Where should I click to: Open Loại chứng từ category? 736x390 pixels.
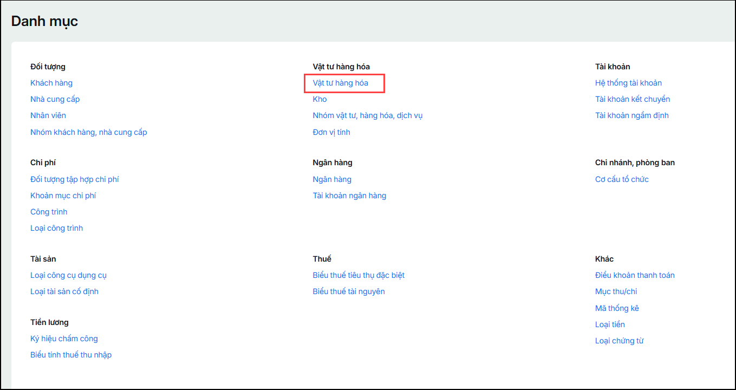619,341
